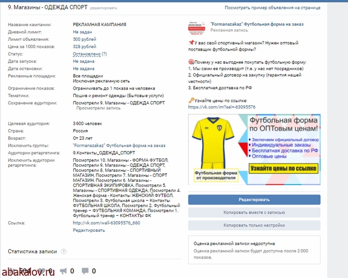Click the comments speech bubble icon

[x=85, y=271]
